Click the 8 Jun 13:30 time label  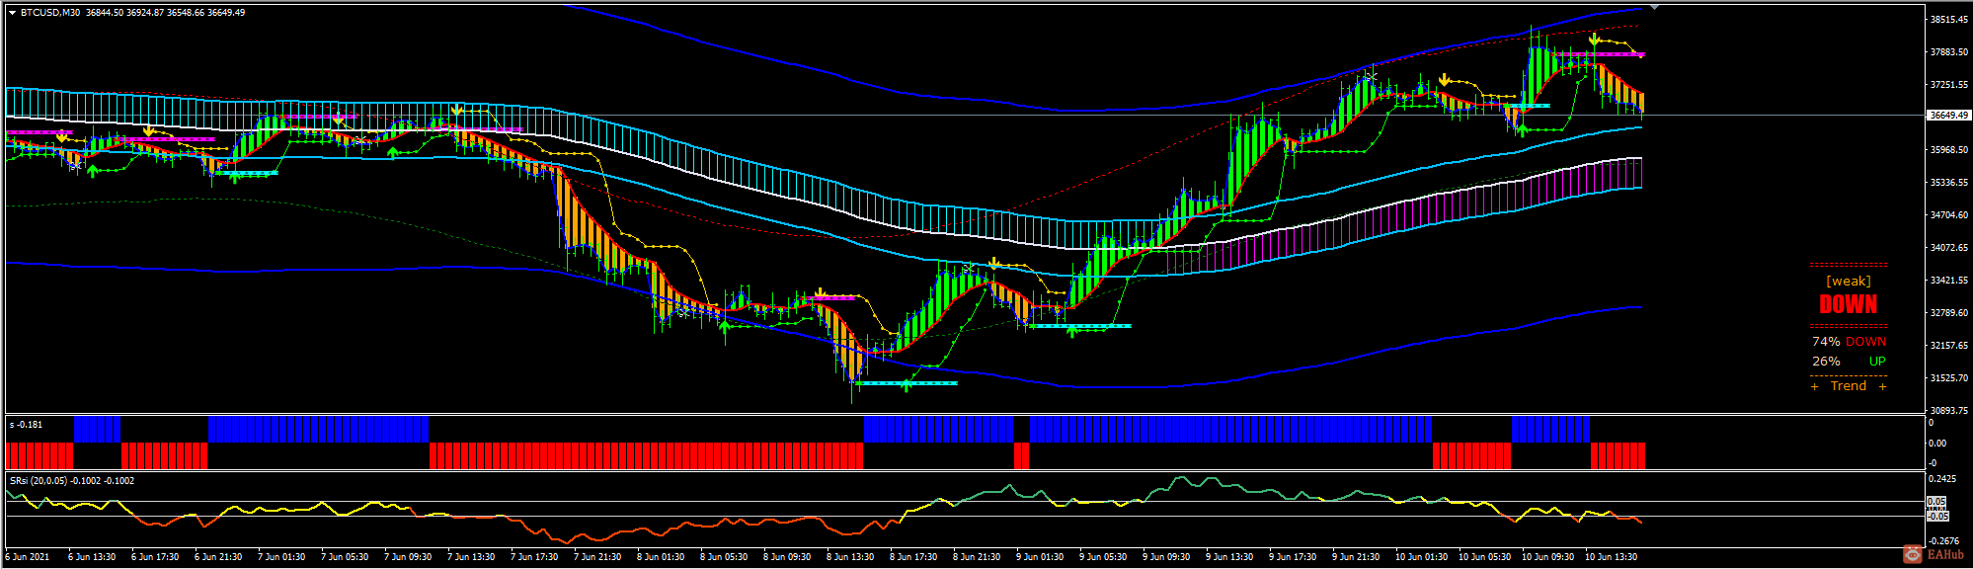click(x=849, y=557)
